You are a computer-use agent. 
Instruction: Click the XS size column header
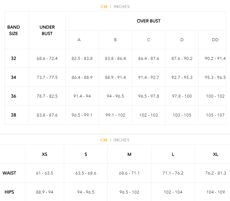45,154
